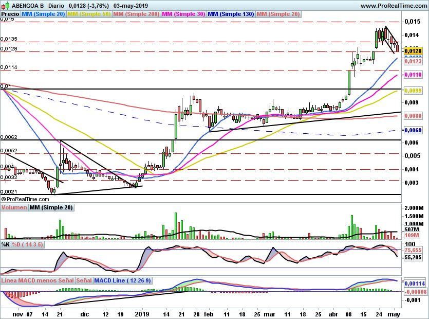Click the 0,005 price axis tick
This screenshot has width=429, height=319.
(412, 156)
